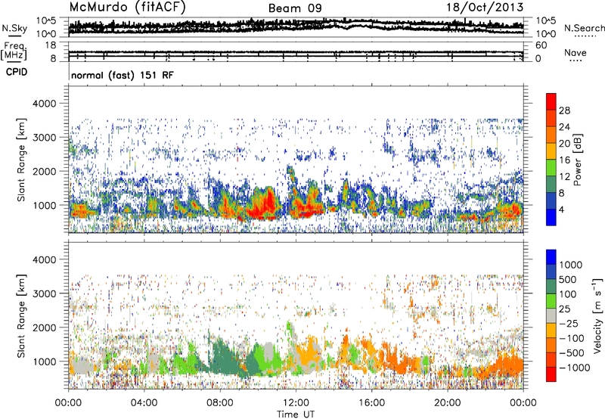Click the CPID label
605x419 pixels.
click(x=17, y=72)
